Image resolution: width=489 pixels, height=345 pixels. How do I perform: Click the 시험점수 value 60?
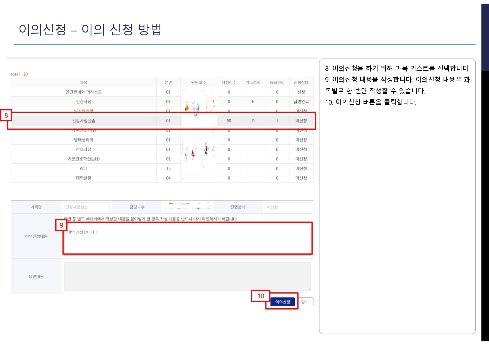click(229, 121)
